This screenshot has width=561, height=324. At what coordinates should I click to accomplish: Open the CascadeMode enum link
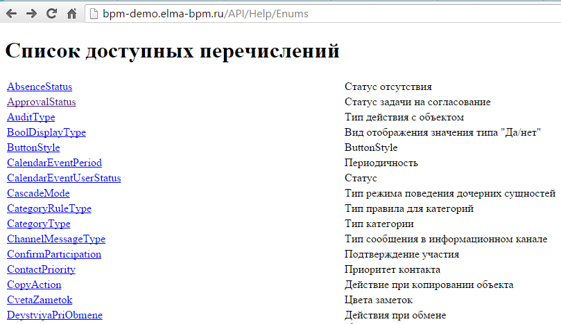coord(38,193)
